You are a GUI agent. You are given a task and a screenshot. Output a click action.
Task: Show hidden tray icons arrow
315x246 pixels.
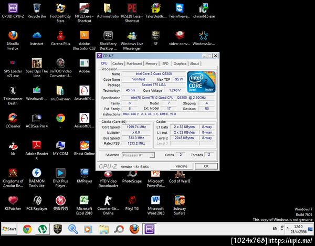pyautogui.click(x=288, y=229)
